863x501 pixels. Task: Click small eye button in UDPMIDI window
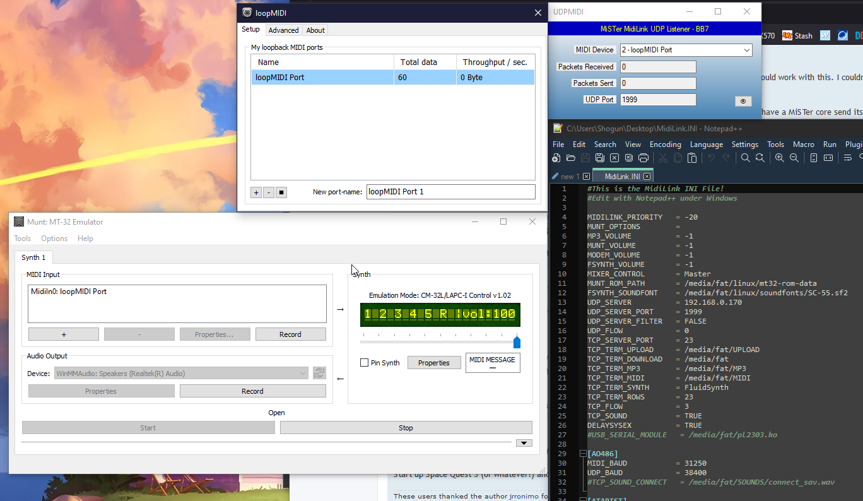(743, 101)
